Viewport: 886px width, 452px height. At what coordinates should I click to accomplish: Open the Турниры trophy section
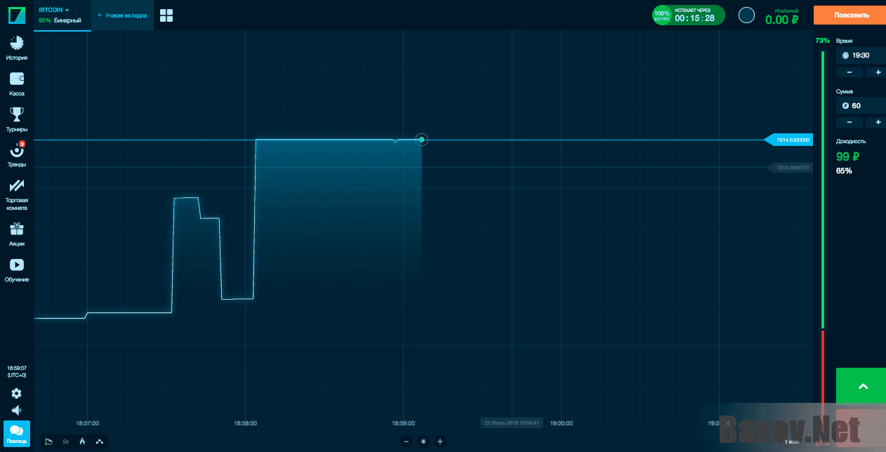pyautogui.click(x=16, y=119)
